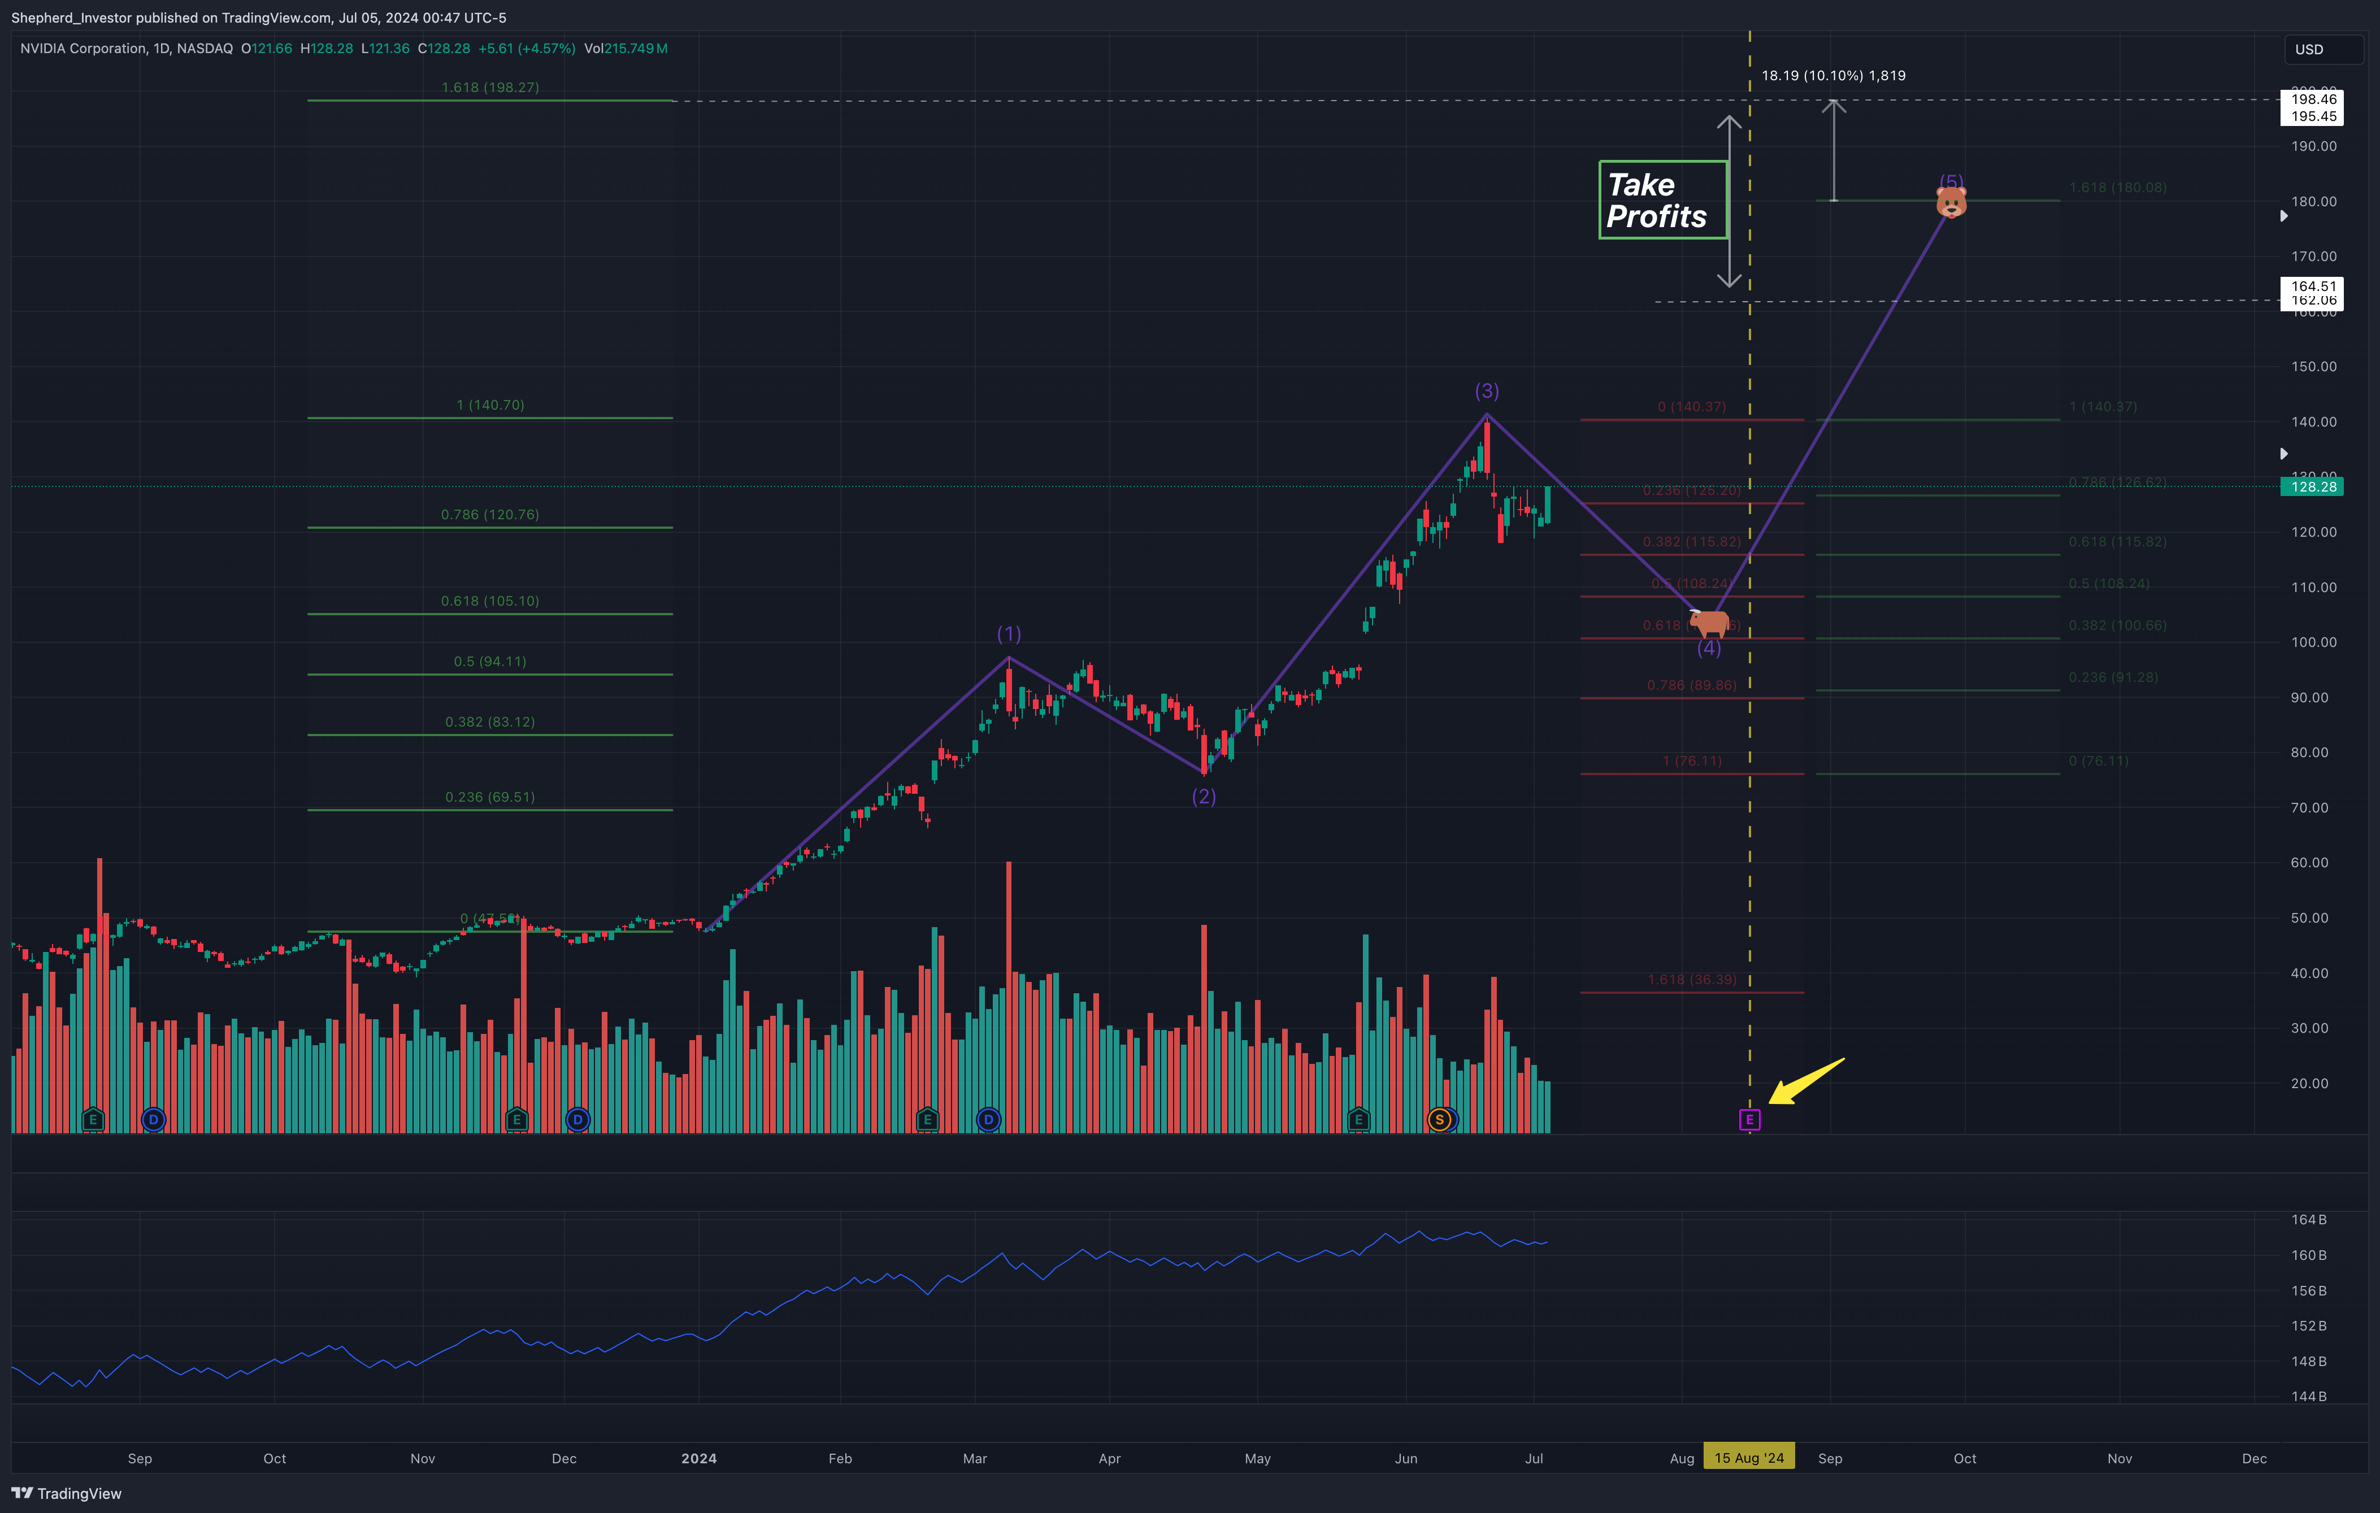Viewport: 2380px width, 1513px height.
Task: Open the D dividend marker in early December
Action: [x=578, y=1120]
